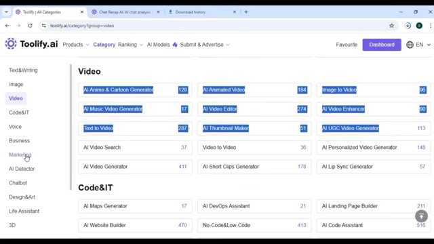
Task: Open AI Music Video Generator category
Action: [135, 109]
